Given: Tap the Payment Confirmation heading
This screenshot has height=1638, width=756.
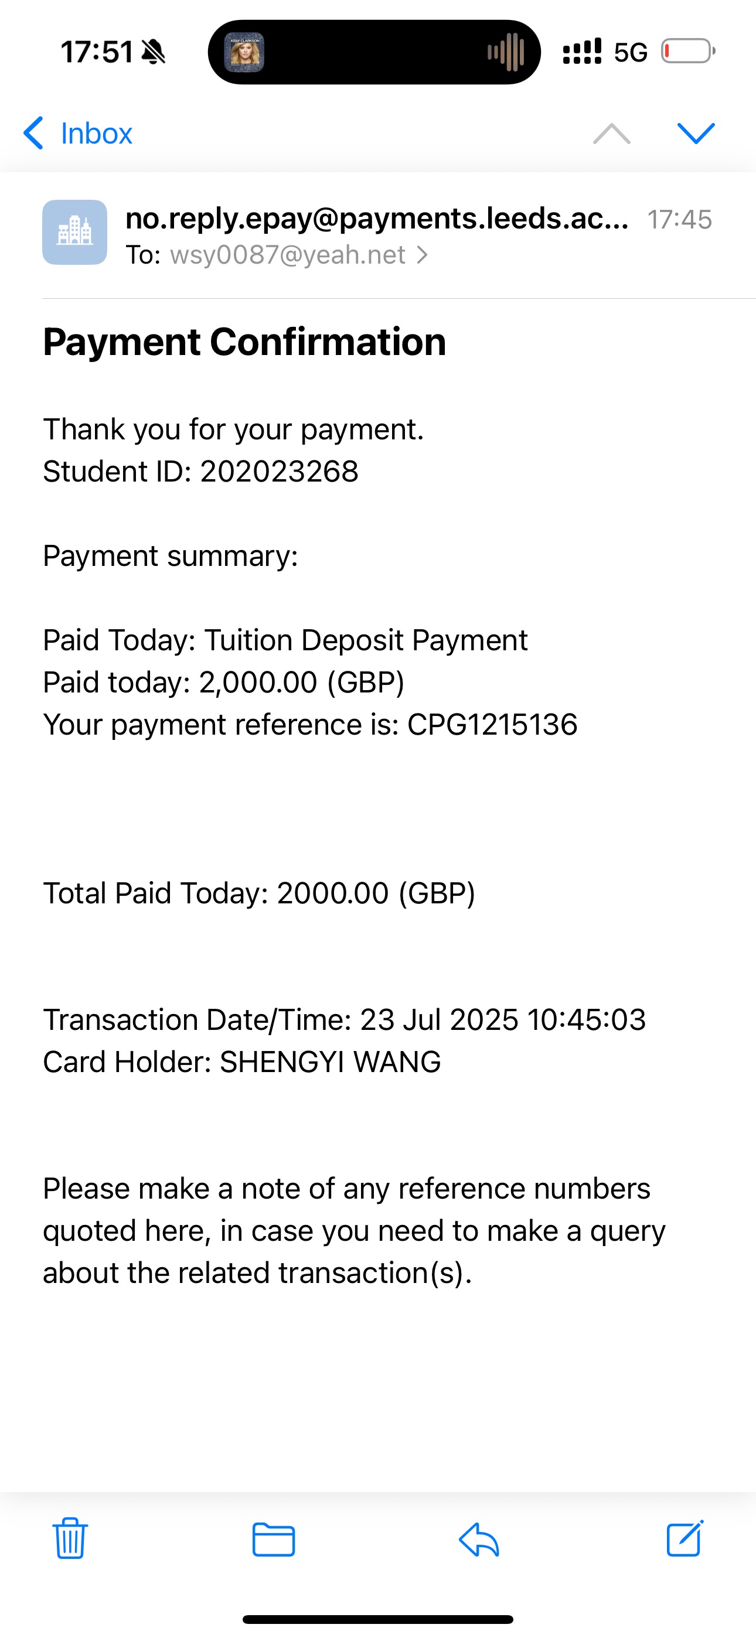Looking at the screenshot, I should coord(244,342).
